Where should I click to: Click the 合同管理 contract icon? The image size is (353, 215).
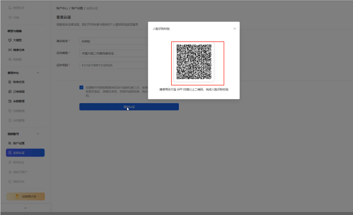click(10, 121)
